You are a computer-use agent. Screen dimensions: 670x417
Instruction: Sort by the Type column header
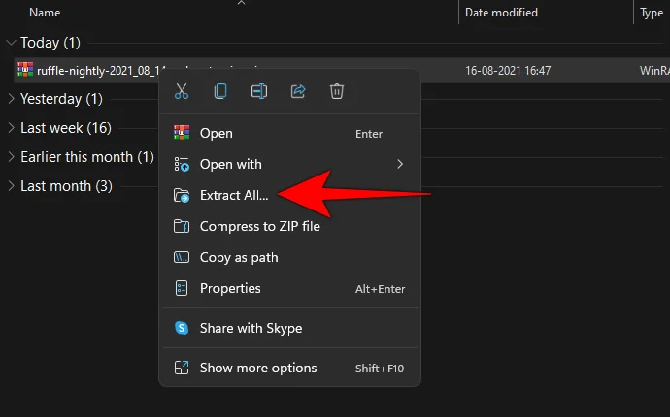click(x=652, y=14)
